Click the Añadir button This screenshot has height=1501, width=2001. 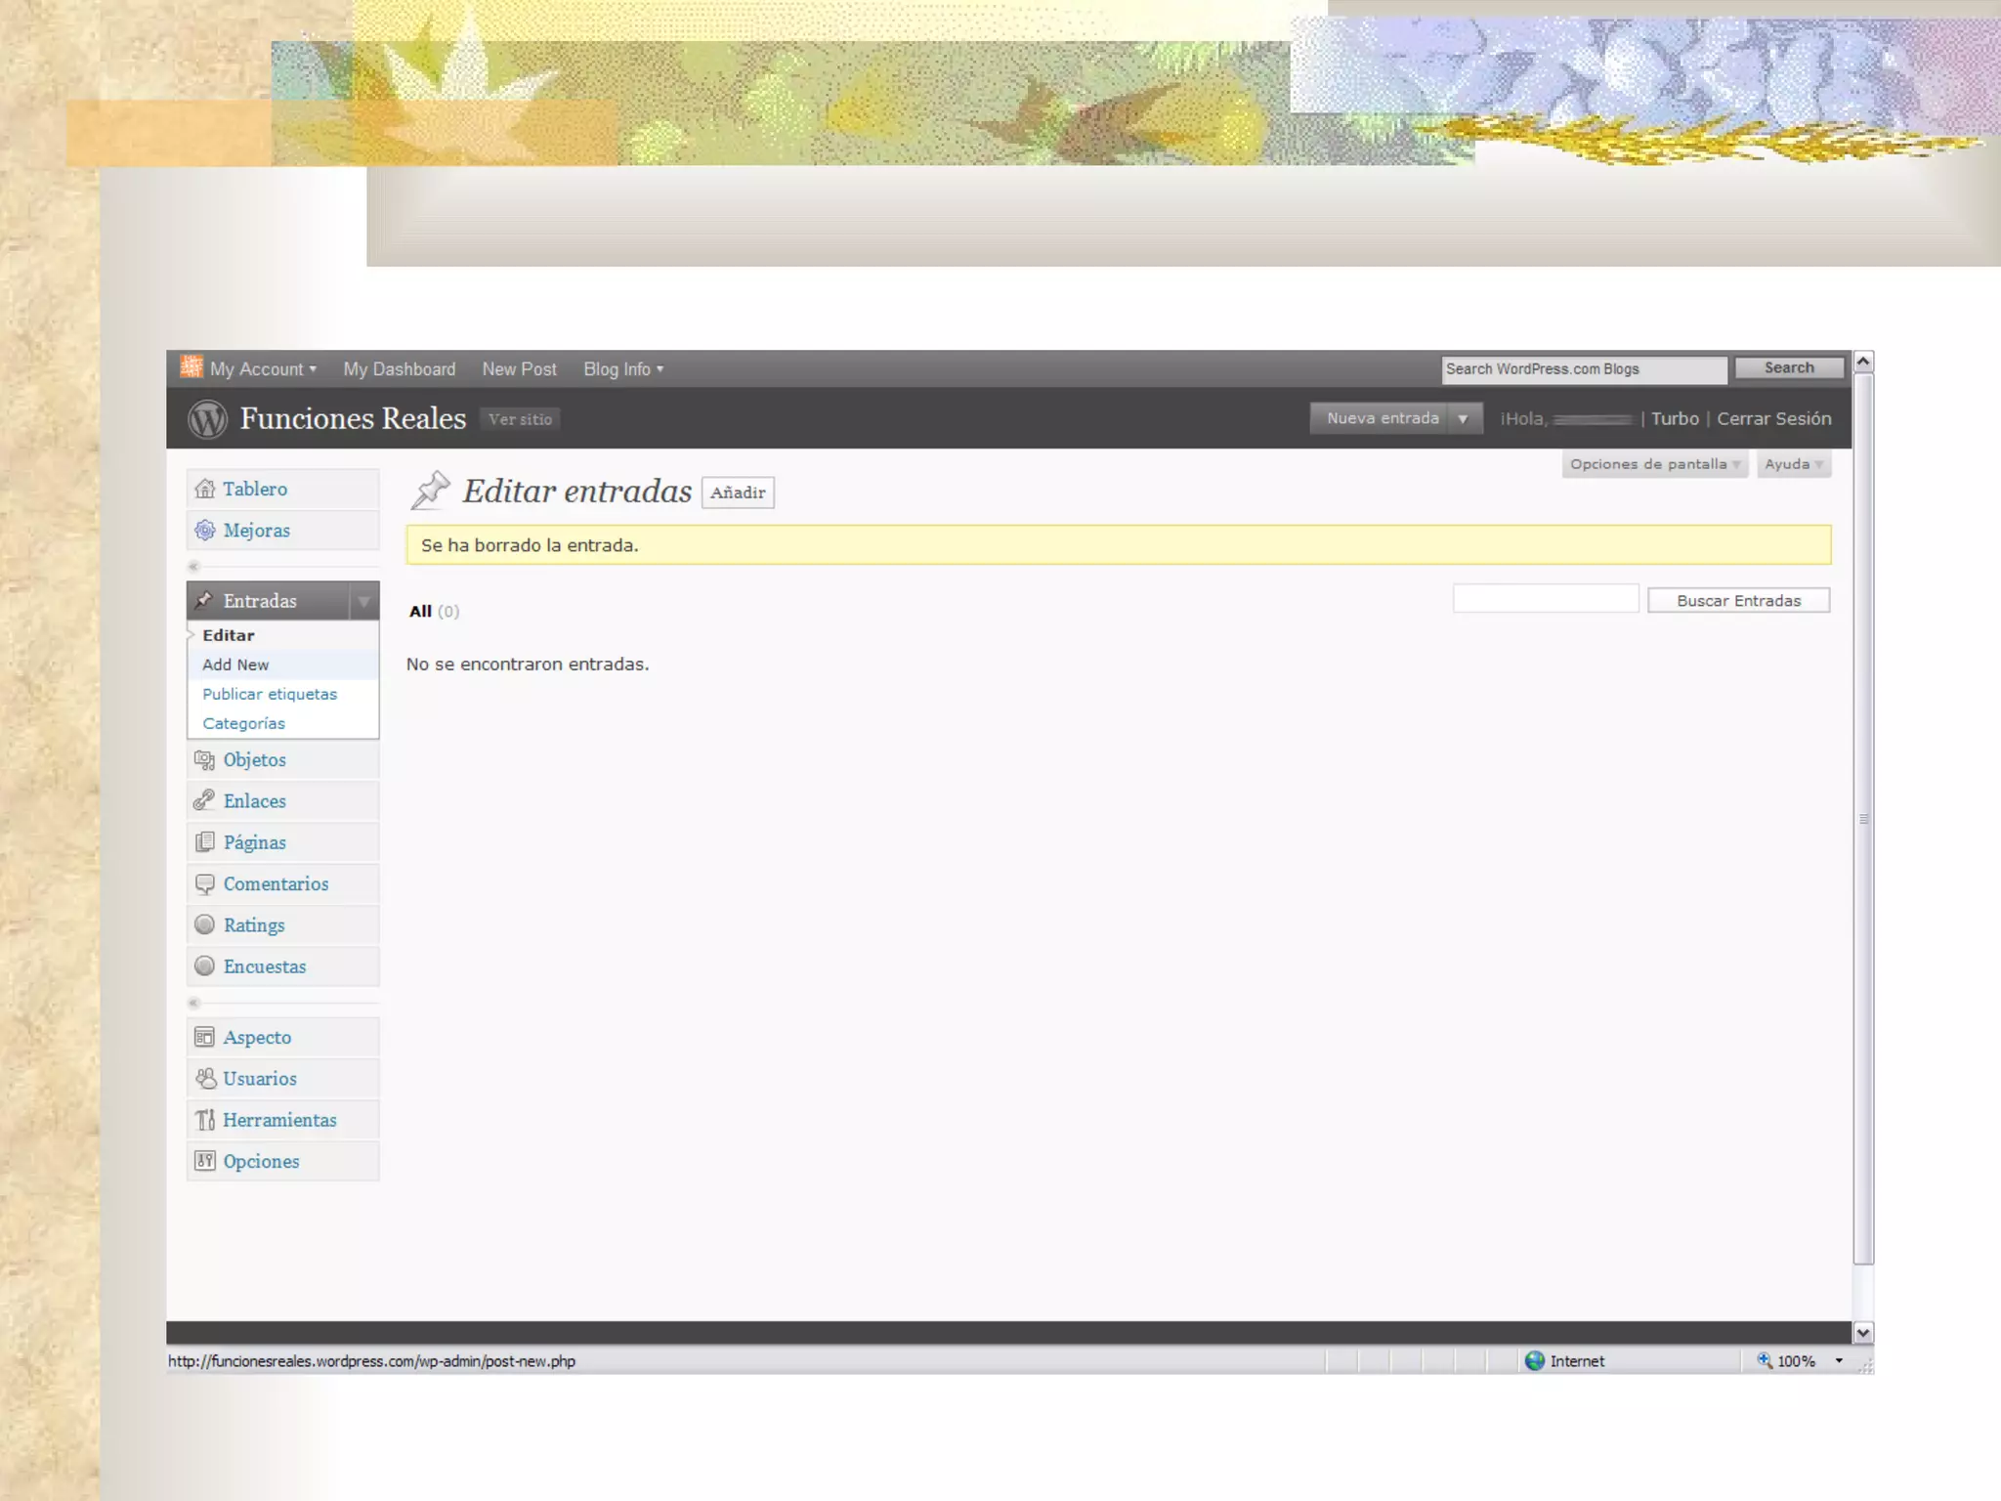[738, 493]
